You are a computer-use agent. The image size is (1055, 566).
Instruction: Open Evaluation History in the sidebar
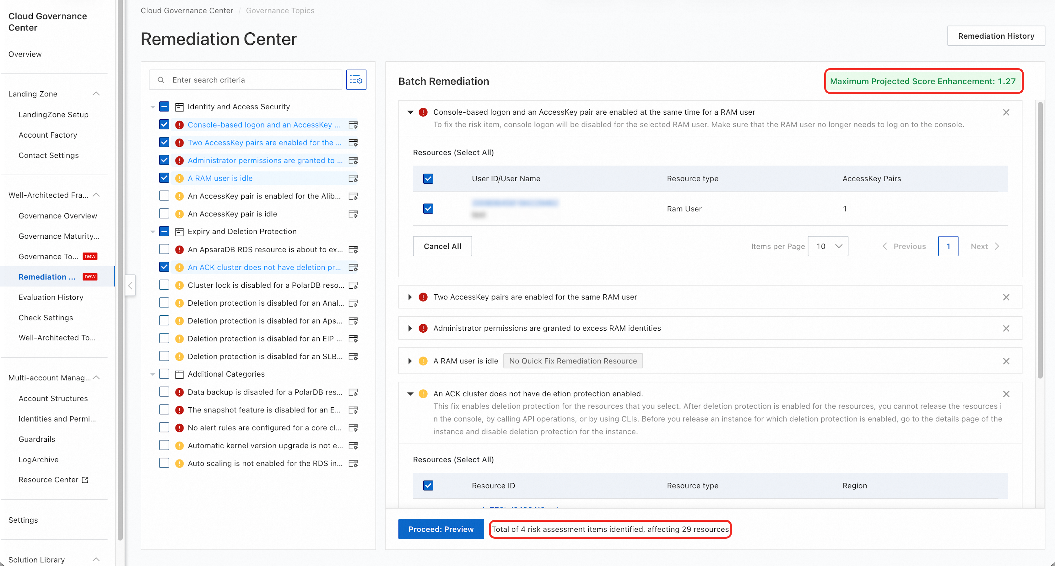pyautogui.click(x=51, y=297)
